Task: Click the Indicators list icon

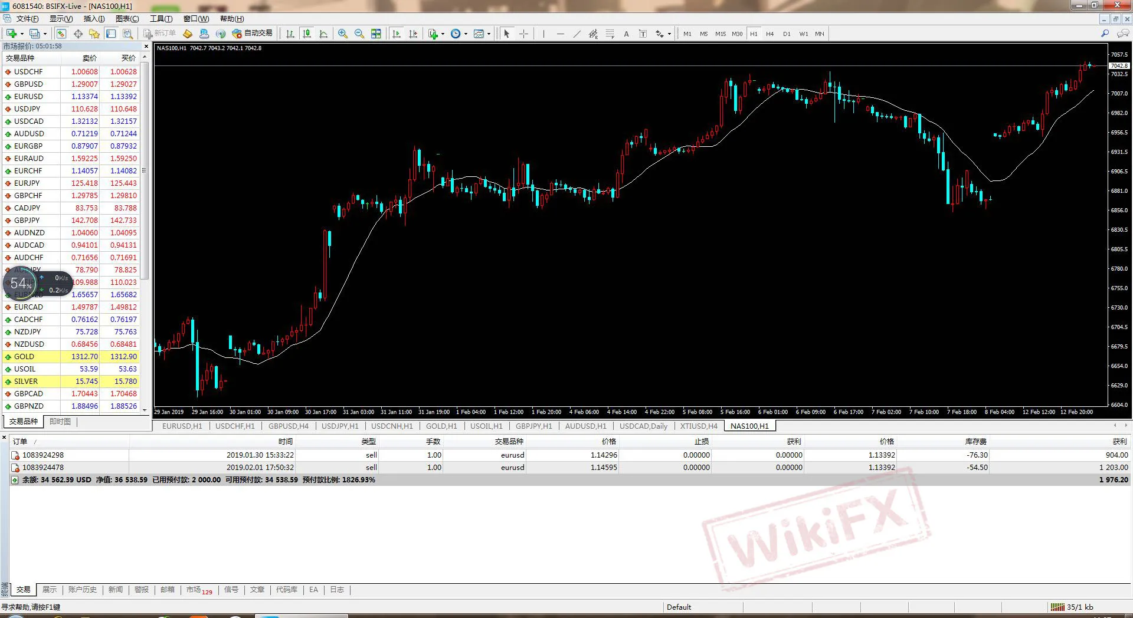Action: tap(433, 34)
